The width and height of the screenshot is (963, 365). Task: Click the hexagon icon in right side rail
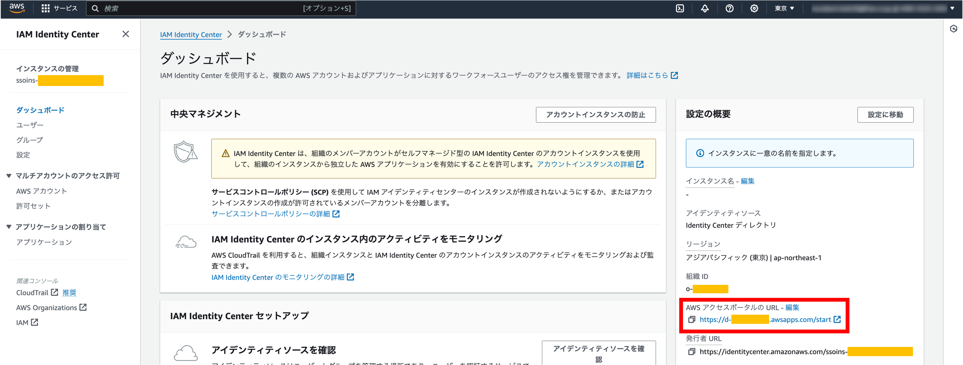(x=953, y=29)
